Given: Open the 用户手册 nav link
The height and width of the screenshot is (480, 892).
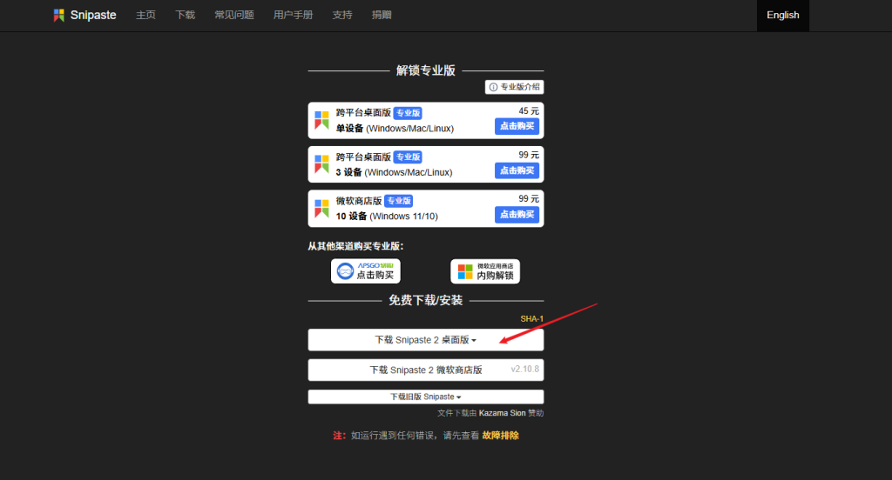Looking at the screenshot, I should click(x=293, y=16).
